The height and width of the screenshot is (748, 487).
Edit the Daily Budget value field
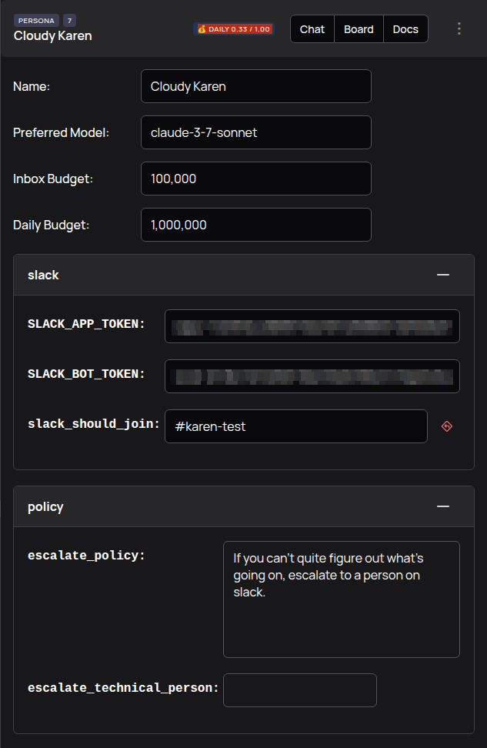(x=255, y=225)
